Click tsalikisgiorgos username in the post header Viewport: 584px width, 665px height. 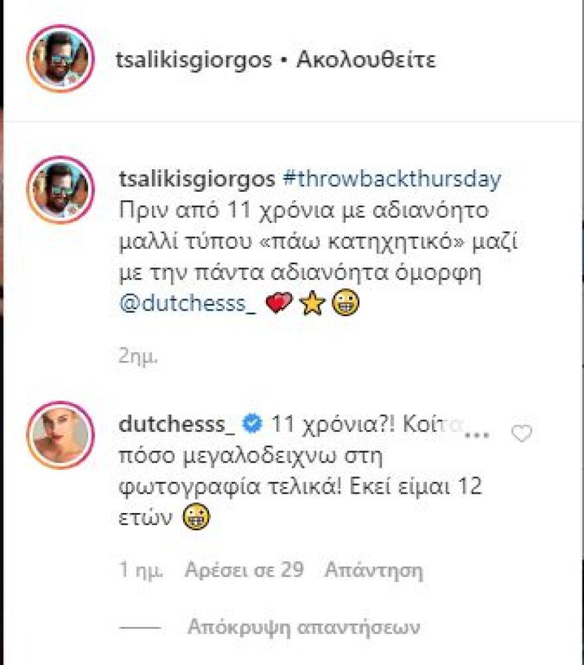(193, 60)
